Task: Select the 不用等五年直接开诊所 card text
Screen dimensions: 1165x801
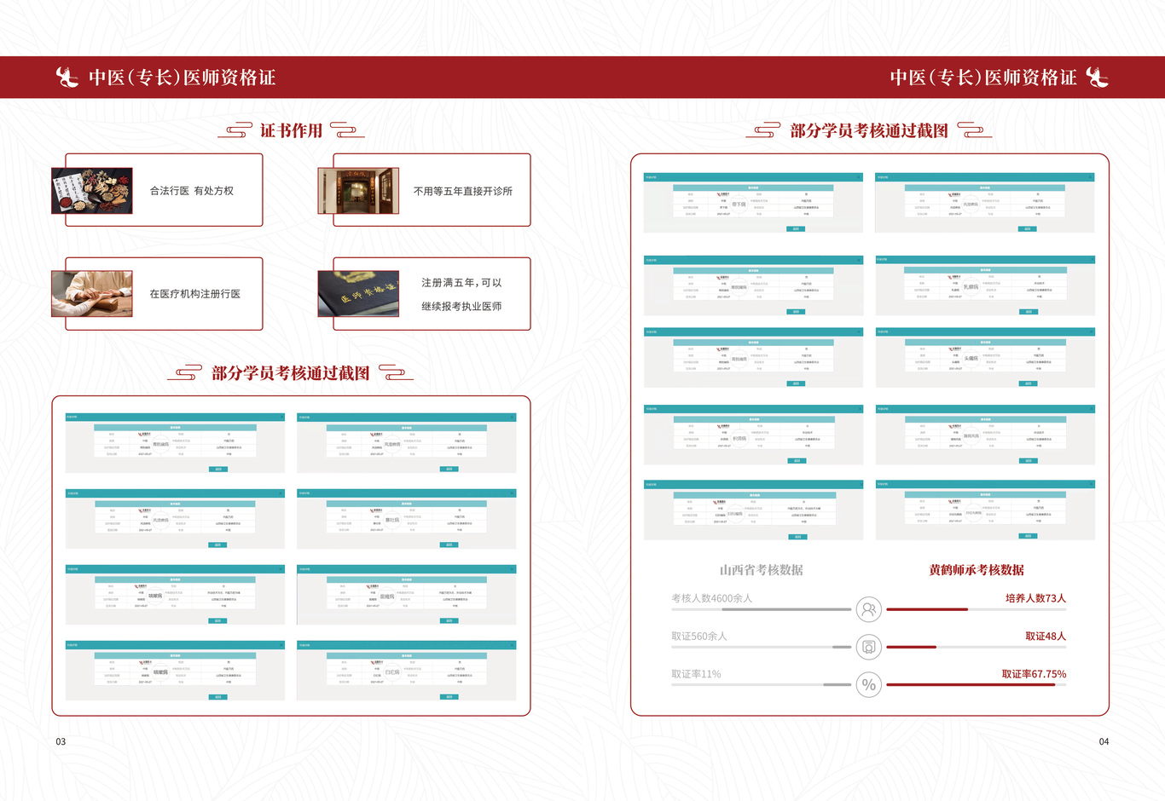Action: [x=463, y=191]
